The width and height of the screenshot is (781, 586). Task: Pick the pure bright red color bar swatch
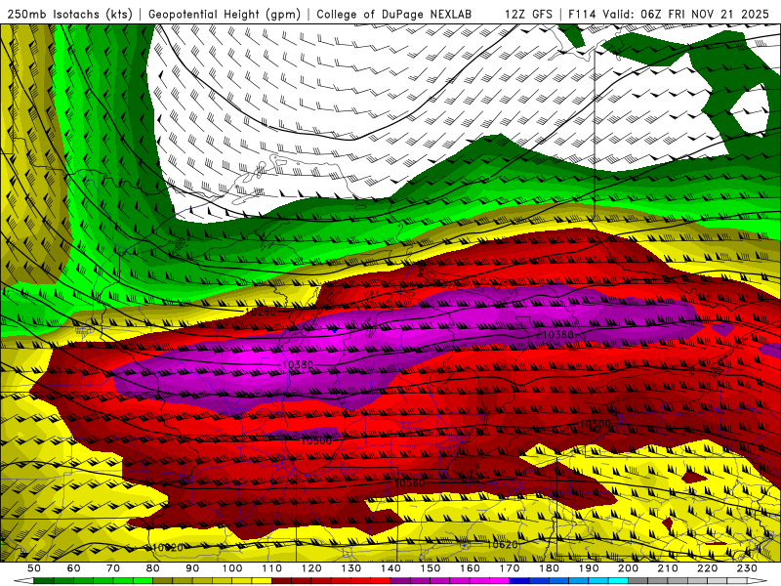(x=381, y=581)
